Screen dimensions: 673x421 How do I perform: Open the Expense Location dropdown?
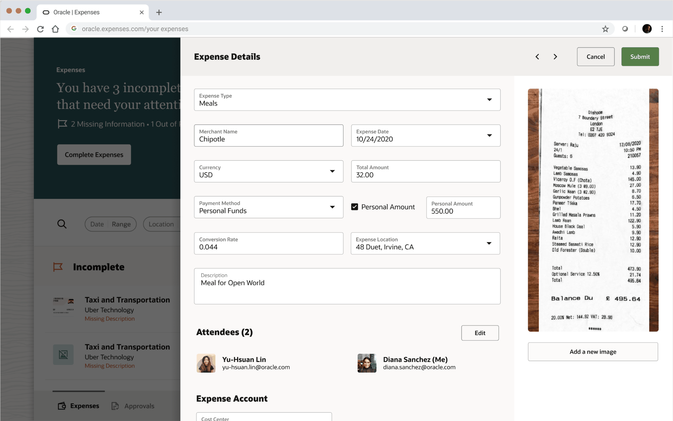coord(425,243)
